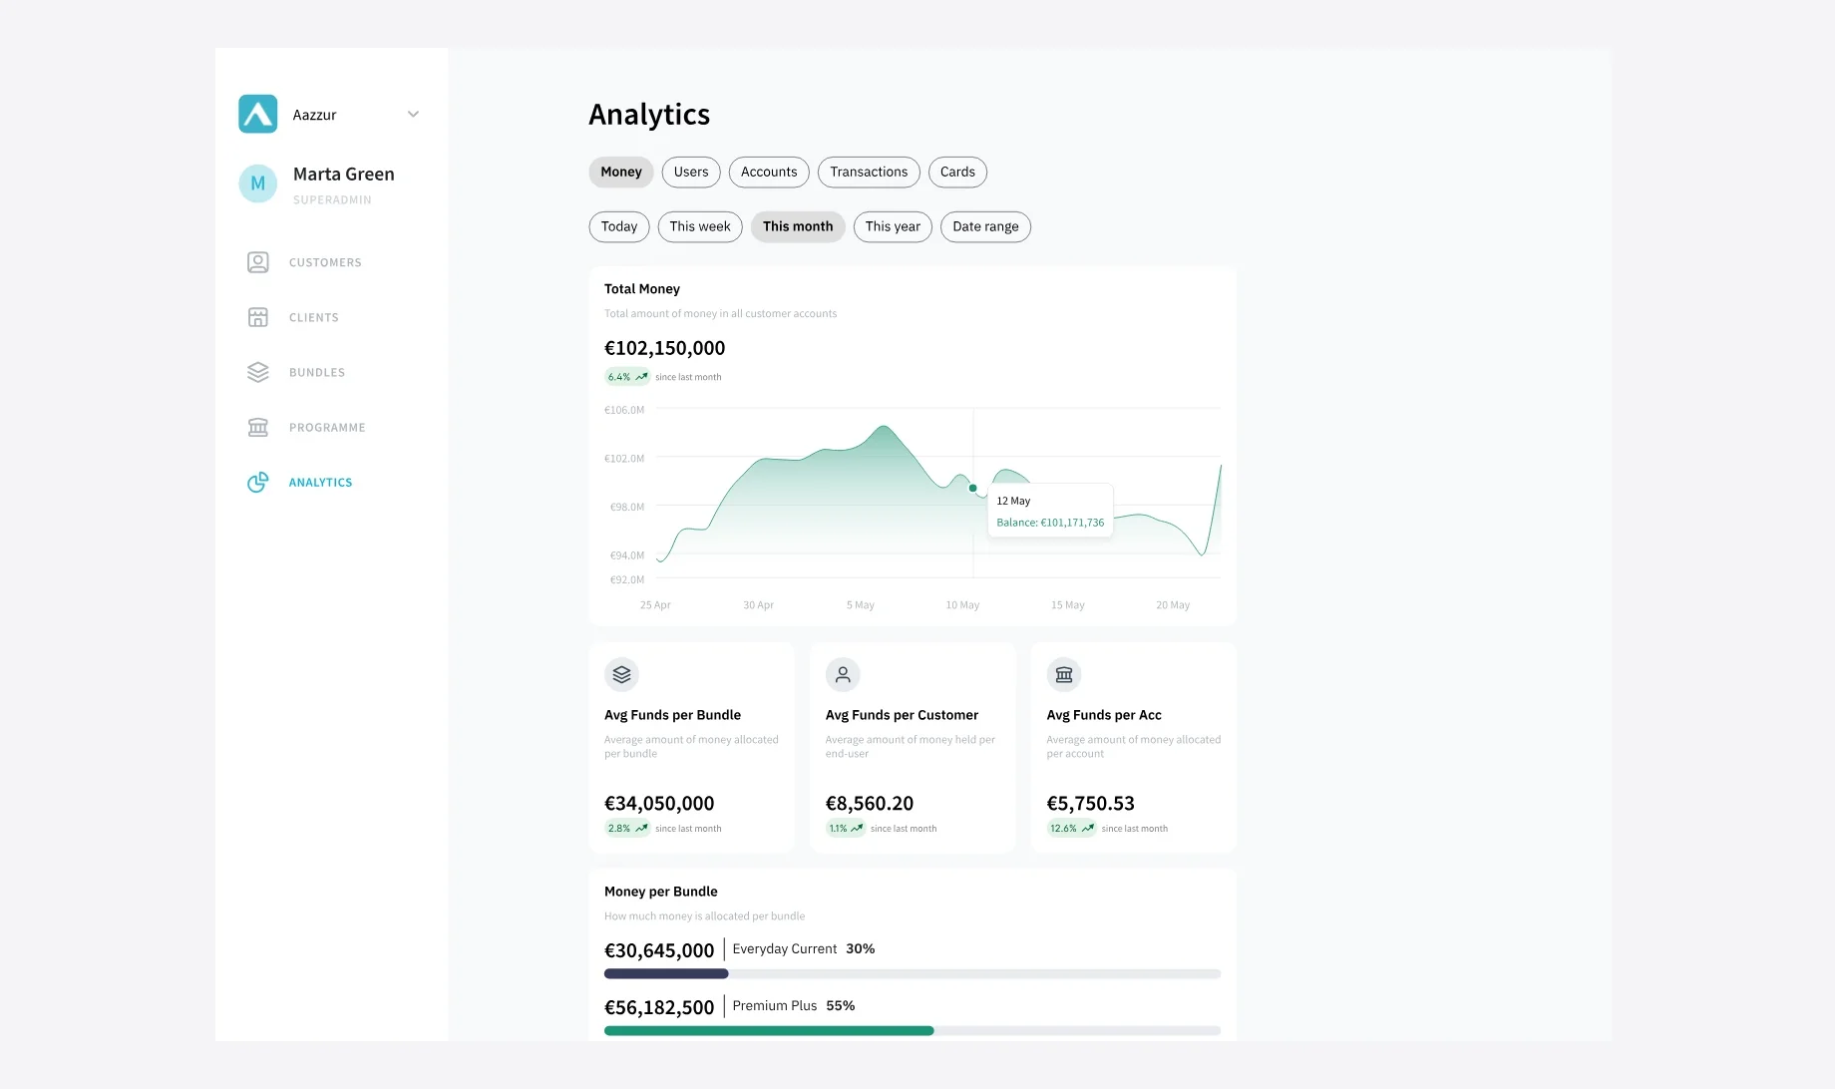Click the PROGRAMME sidebar label
This screenshot has height=1089, width=1835.
(327, 427)
